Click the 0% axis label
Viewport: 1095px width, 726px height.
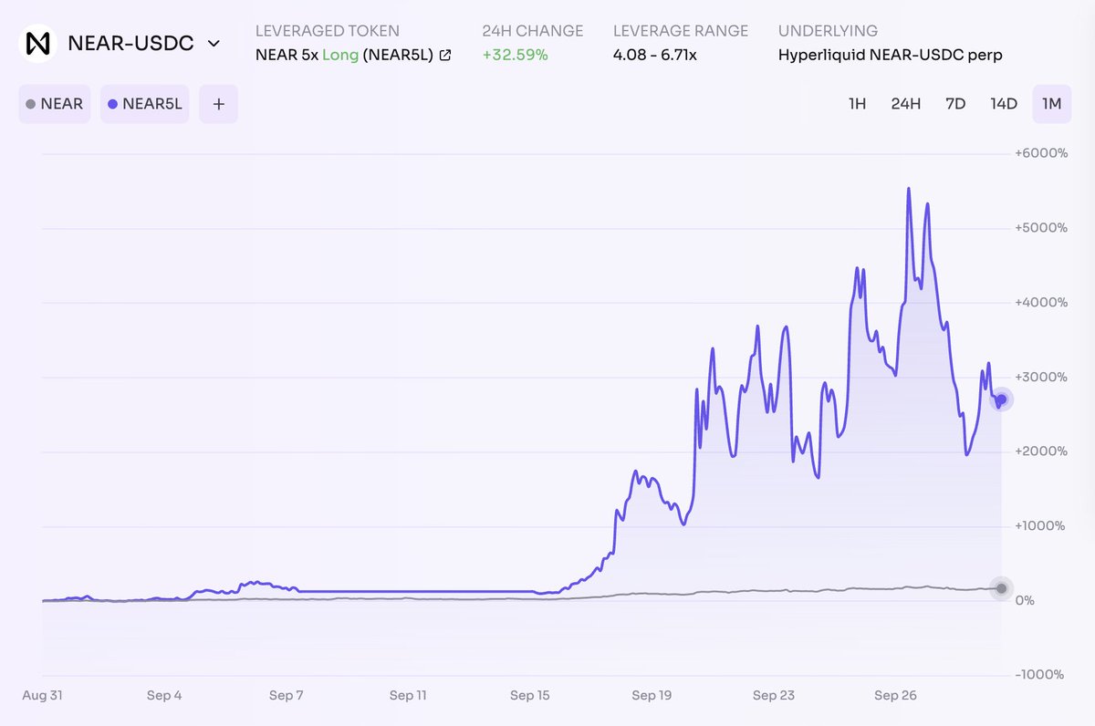1026,601
